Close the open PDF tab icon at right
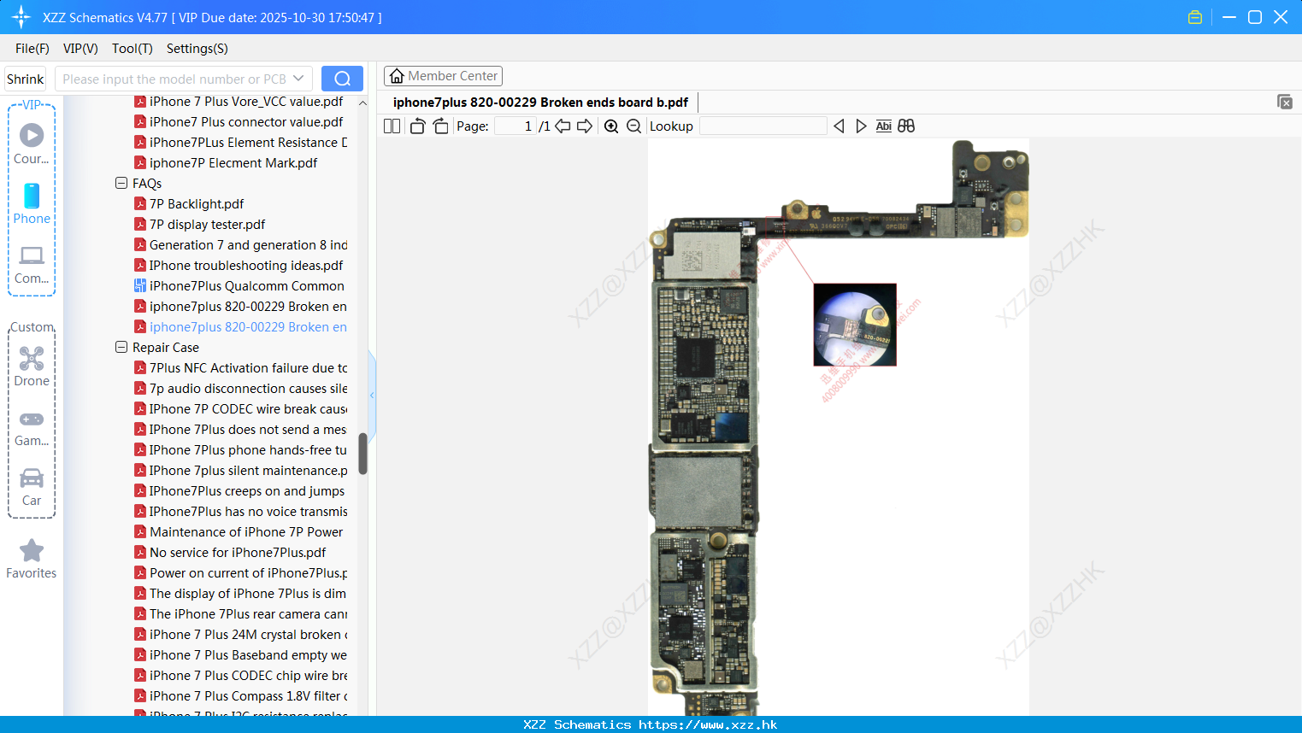The height and width of the screenshot is (733, 1302). tap(1285, 102)
